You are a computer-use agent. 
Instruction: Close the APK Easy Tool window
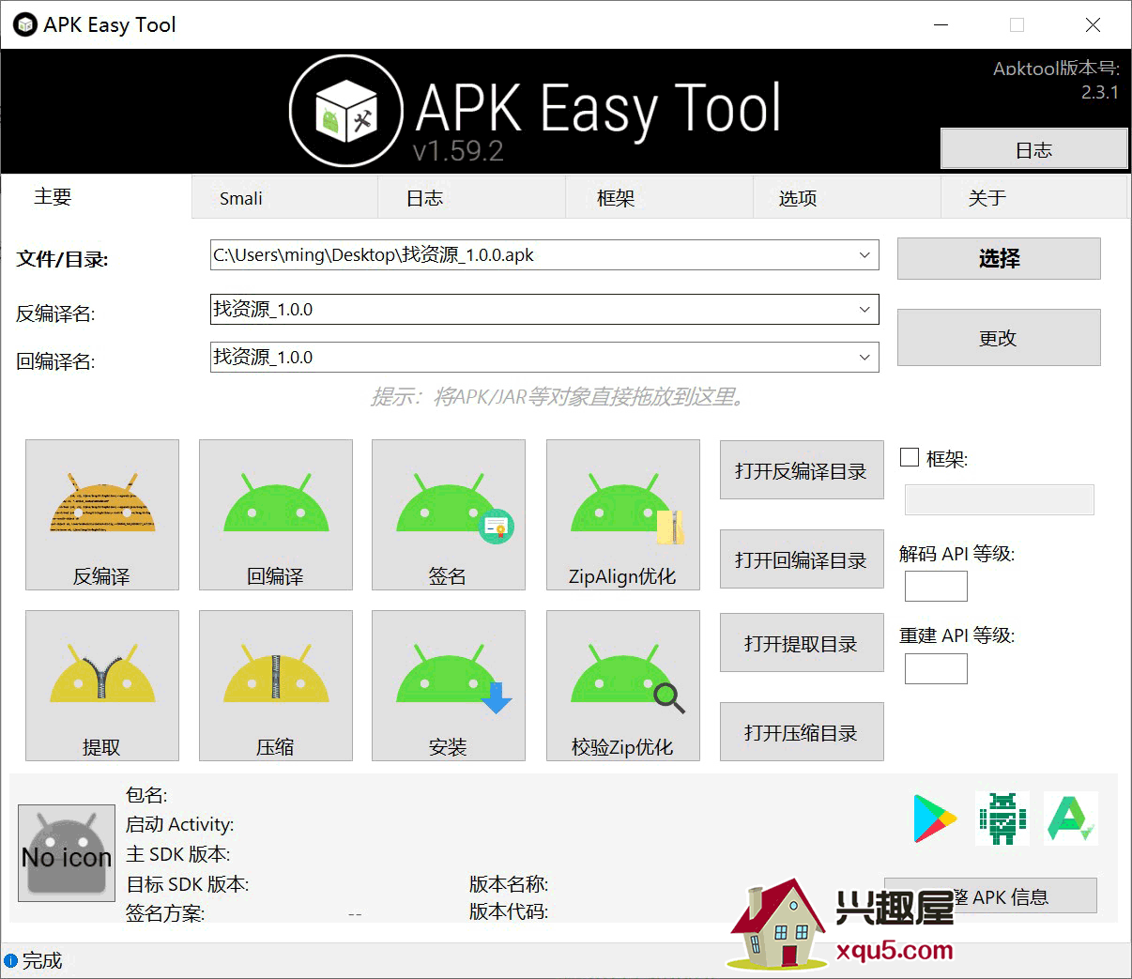pos(1093,25)
